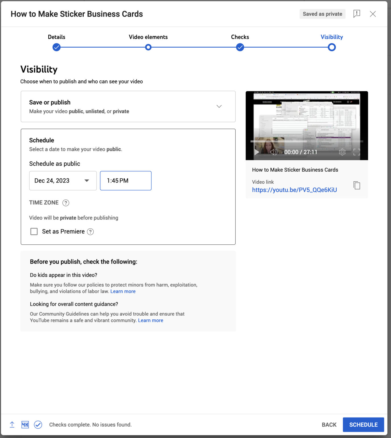Open Learn more about Community Guidelines

pyautogui.click(x=151, y=320)
